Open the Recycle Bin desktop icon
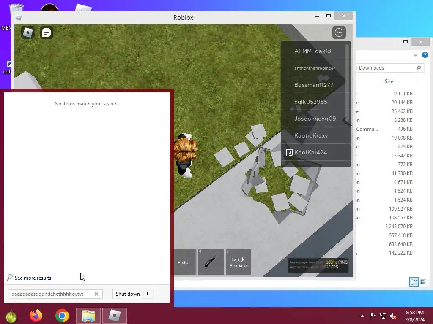 [16, 8]
